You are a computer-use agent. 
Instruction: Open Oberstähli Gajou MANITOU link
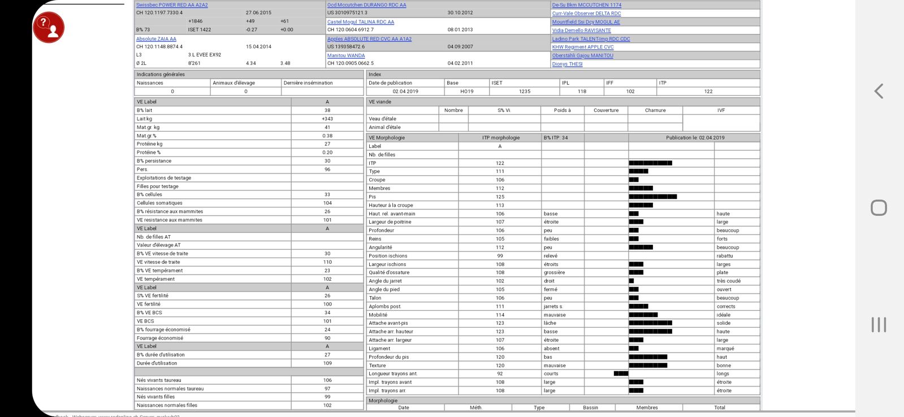[582, 55]
